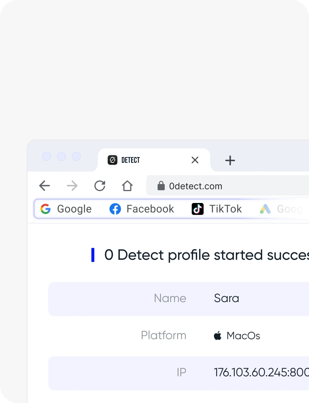Click the profile name Sara

[x=227, y=298]
